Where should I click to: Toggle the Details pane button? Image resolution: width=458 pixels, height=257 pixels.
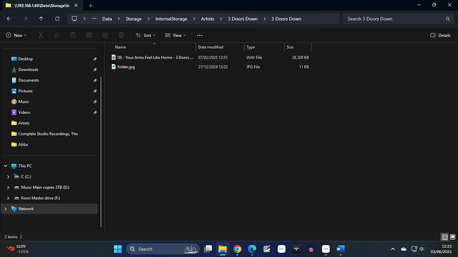(440, 35)
